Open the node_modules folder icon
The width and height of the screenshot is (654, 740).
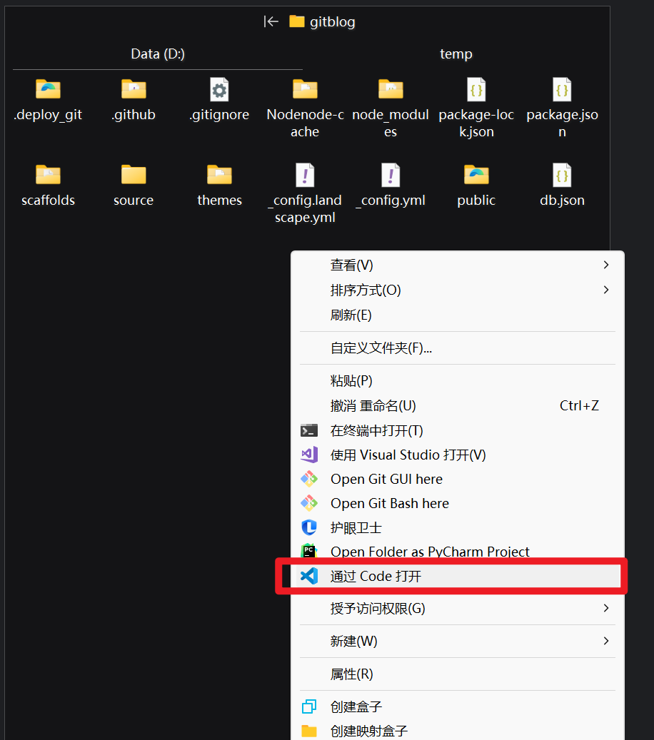(x=391, y=90)
